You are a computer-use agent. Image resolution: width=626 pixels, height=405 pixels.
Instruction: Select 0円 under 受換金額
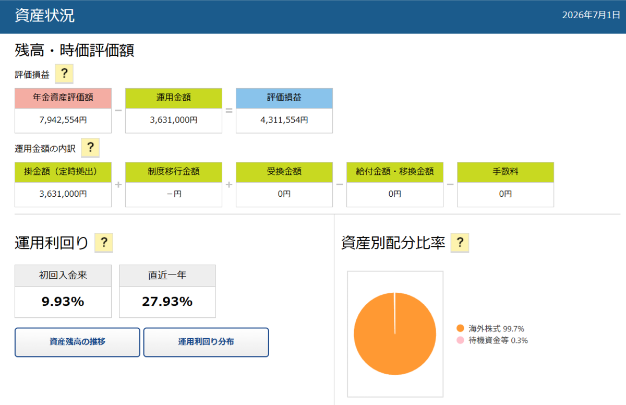pos(284,194)
